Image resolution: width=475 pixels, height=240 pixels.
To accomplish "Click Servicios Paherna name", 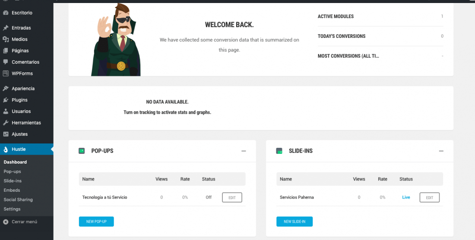I will tap(297, 197).
